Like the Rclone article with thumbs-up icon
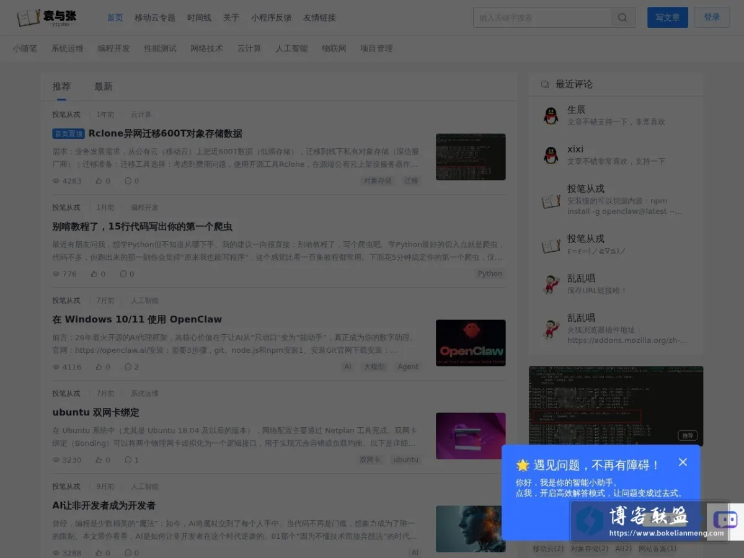 coord(98,181)
